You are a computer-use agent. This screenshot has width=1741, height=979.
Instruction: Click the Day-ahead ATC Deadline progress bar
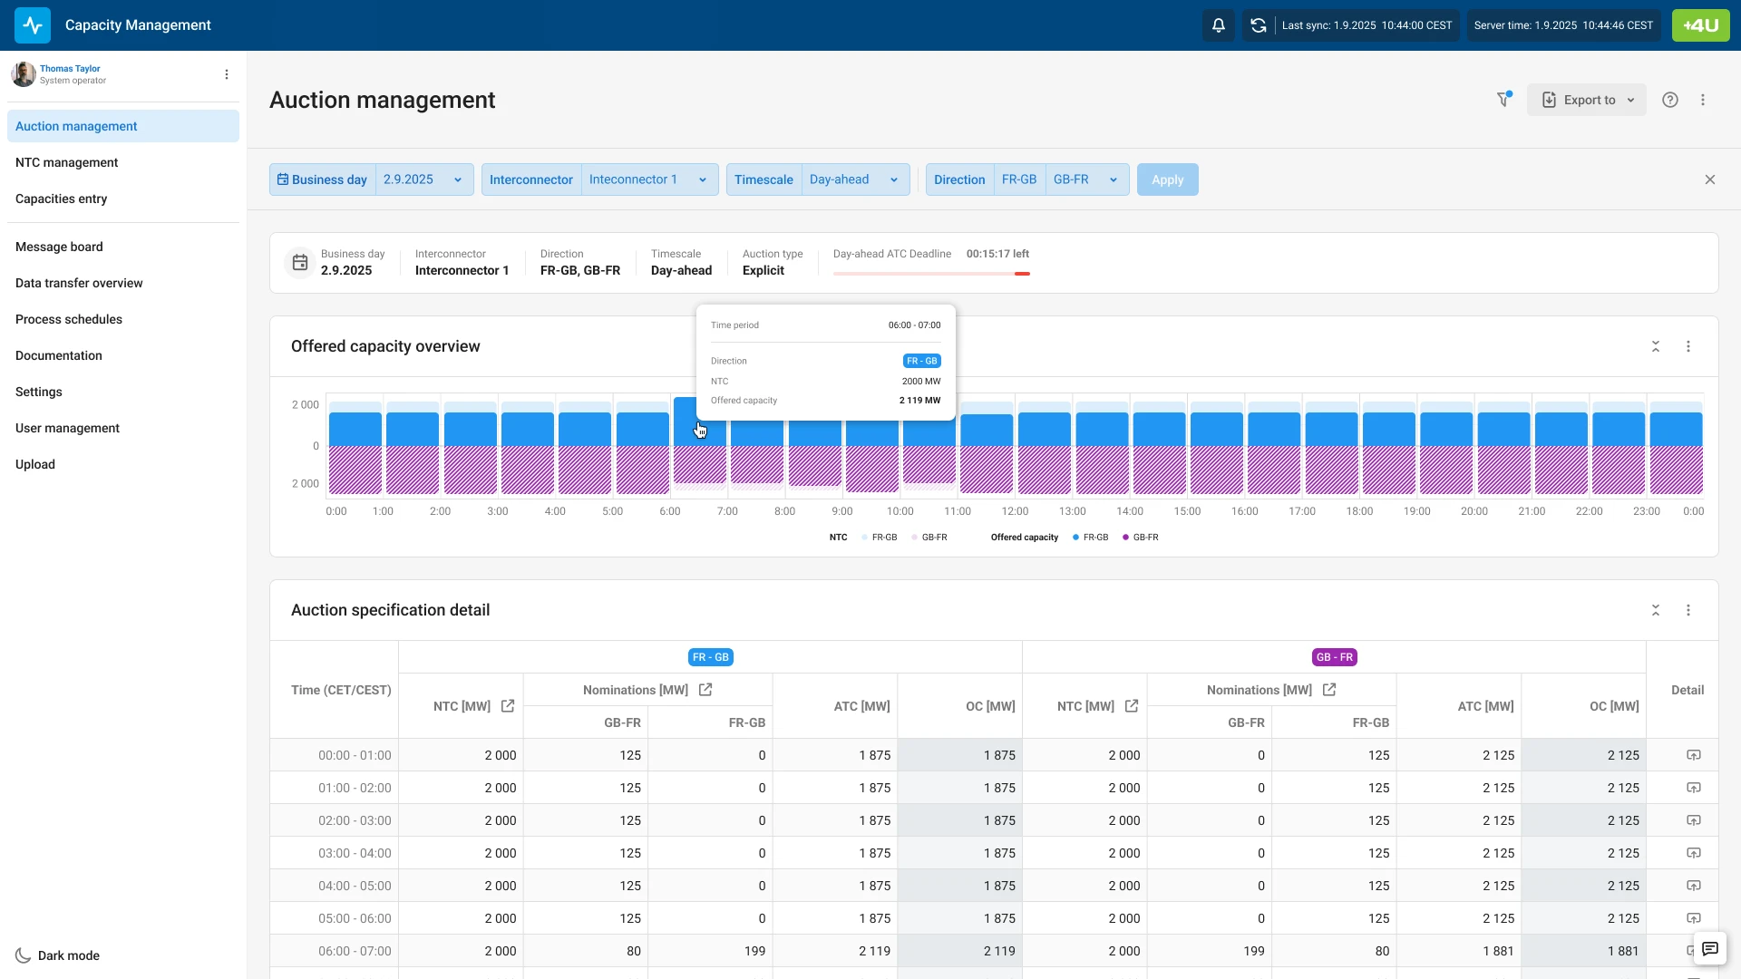[x=931, y=274]
